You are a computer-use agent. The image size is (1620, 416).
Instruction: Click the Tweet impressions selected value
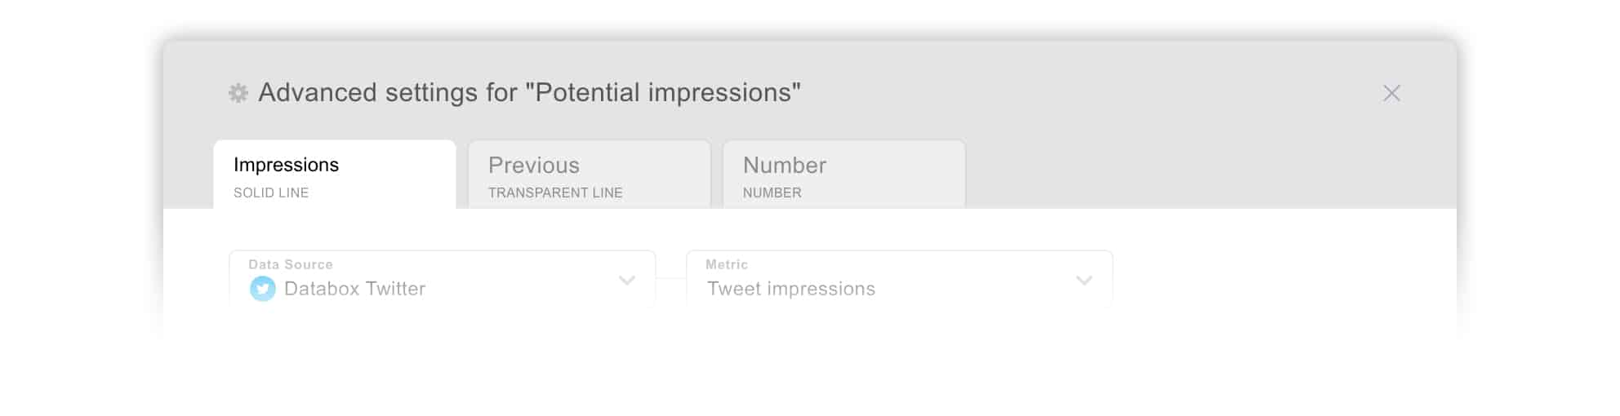[x=791, y=289]
